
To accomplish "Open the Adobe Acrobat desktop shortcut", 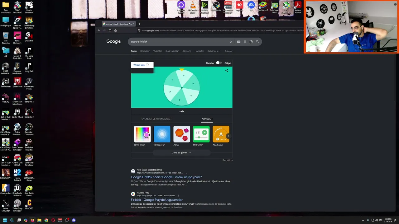I will pyautogui.click(x=298, y=7).
